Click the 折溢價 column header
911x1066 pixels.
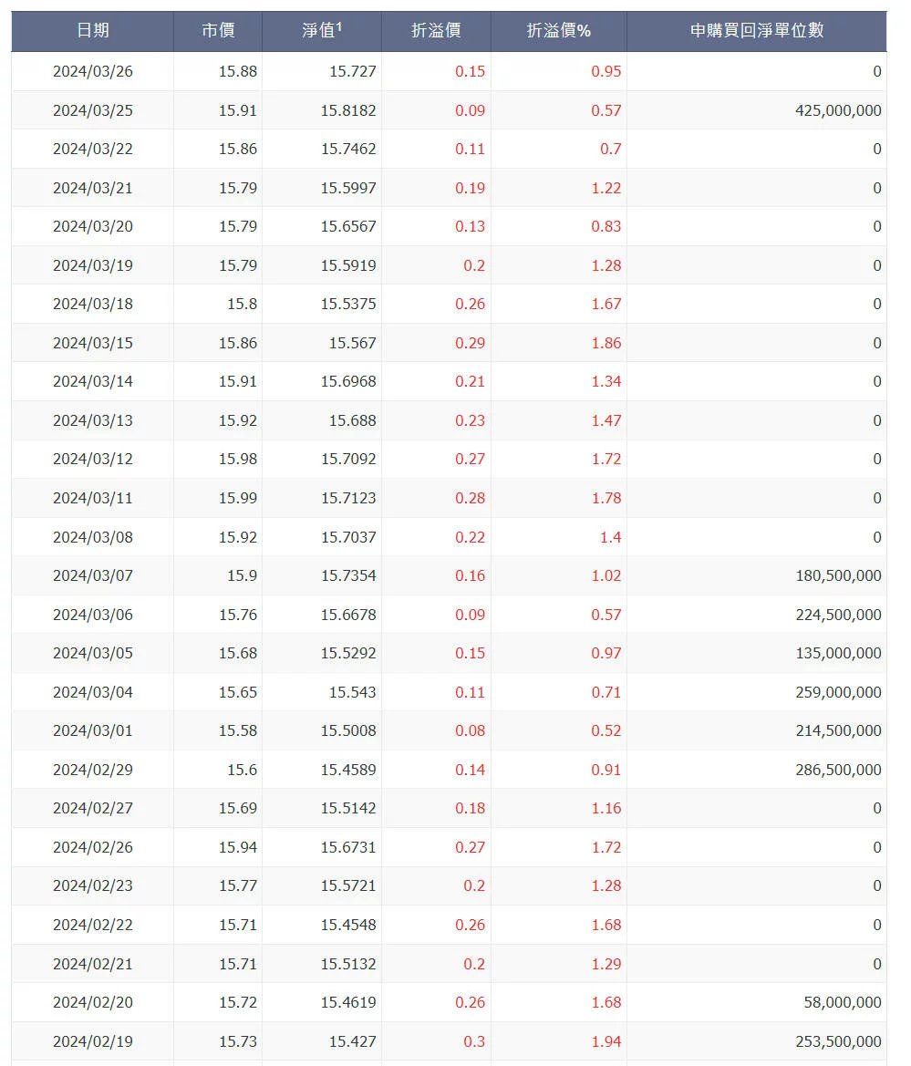click(x=436, y=31)
